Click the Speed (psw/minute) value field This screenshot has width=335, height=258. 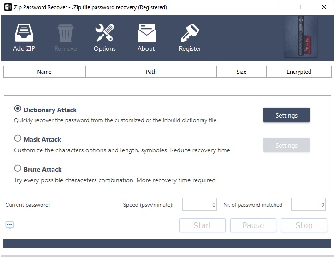(x=199, y=204)
